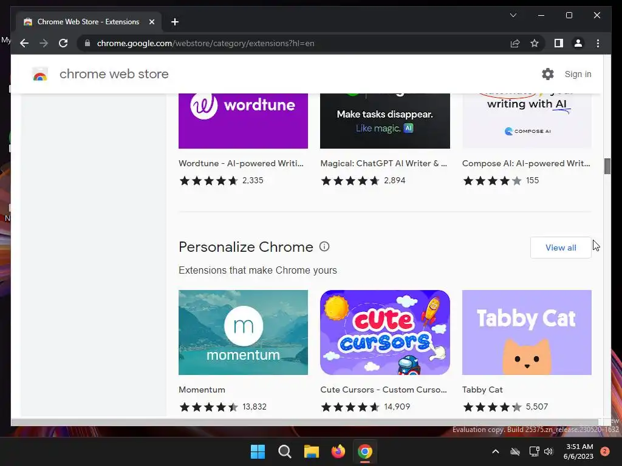View site information lock icon
622x466 pixels.
click(87, 43)
